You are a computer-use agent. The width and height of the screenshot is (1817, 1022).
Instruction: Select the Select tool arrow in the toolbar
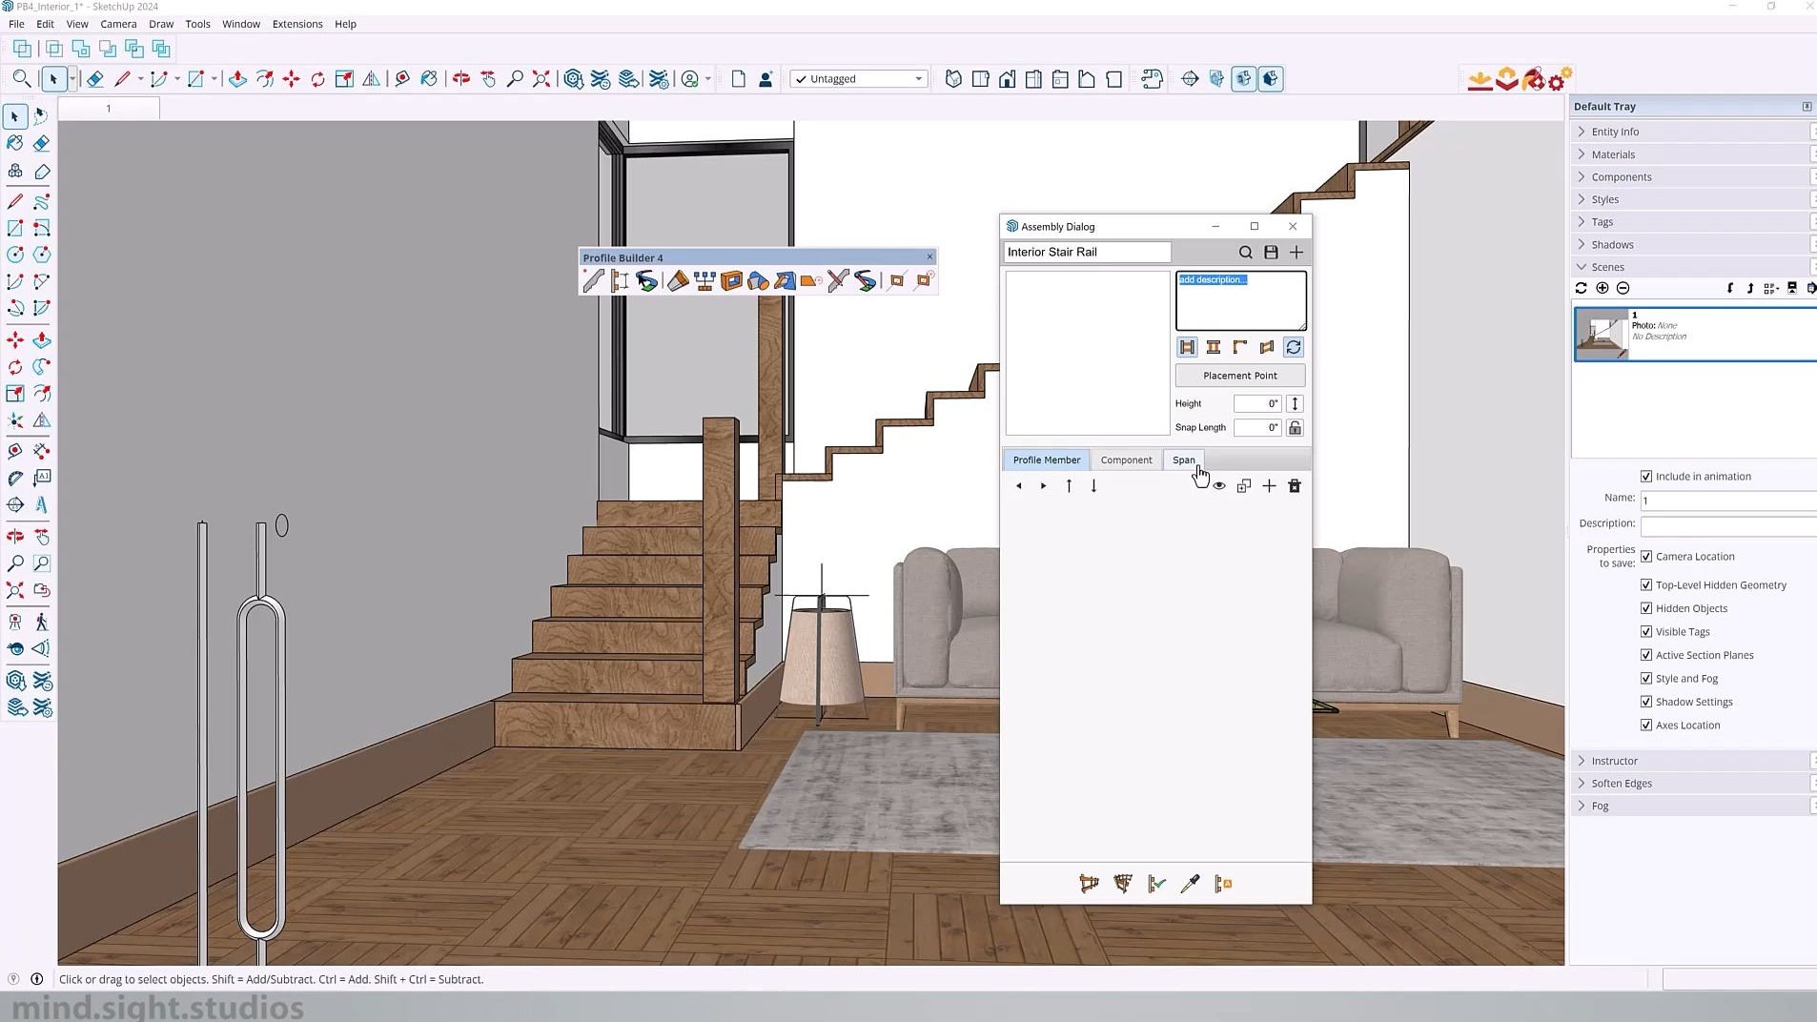53,79
